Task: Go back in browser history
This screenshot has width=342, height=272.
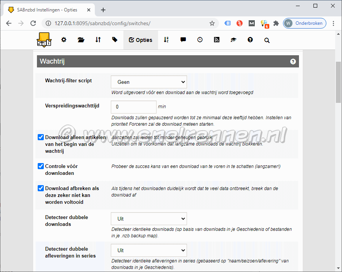Action: coord(9,23)
